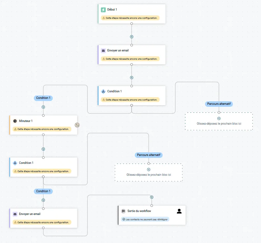The image size is (261, 243).
Task: Add a step below the top Envoyer un email block
Action: tap(131, 77)
